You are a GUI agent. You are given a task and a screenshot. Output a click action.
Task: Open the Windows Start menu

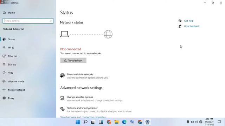click(x=78, y=122)
